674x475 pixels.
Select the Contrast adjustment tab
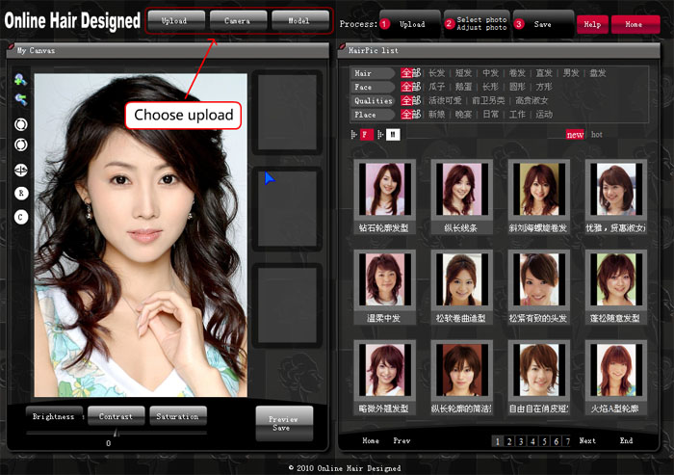[x=117, y=416]
